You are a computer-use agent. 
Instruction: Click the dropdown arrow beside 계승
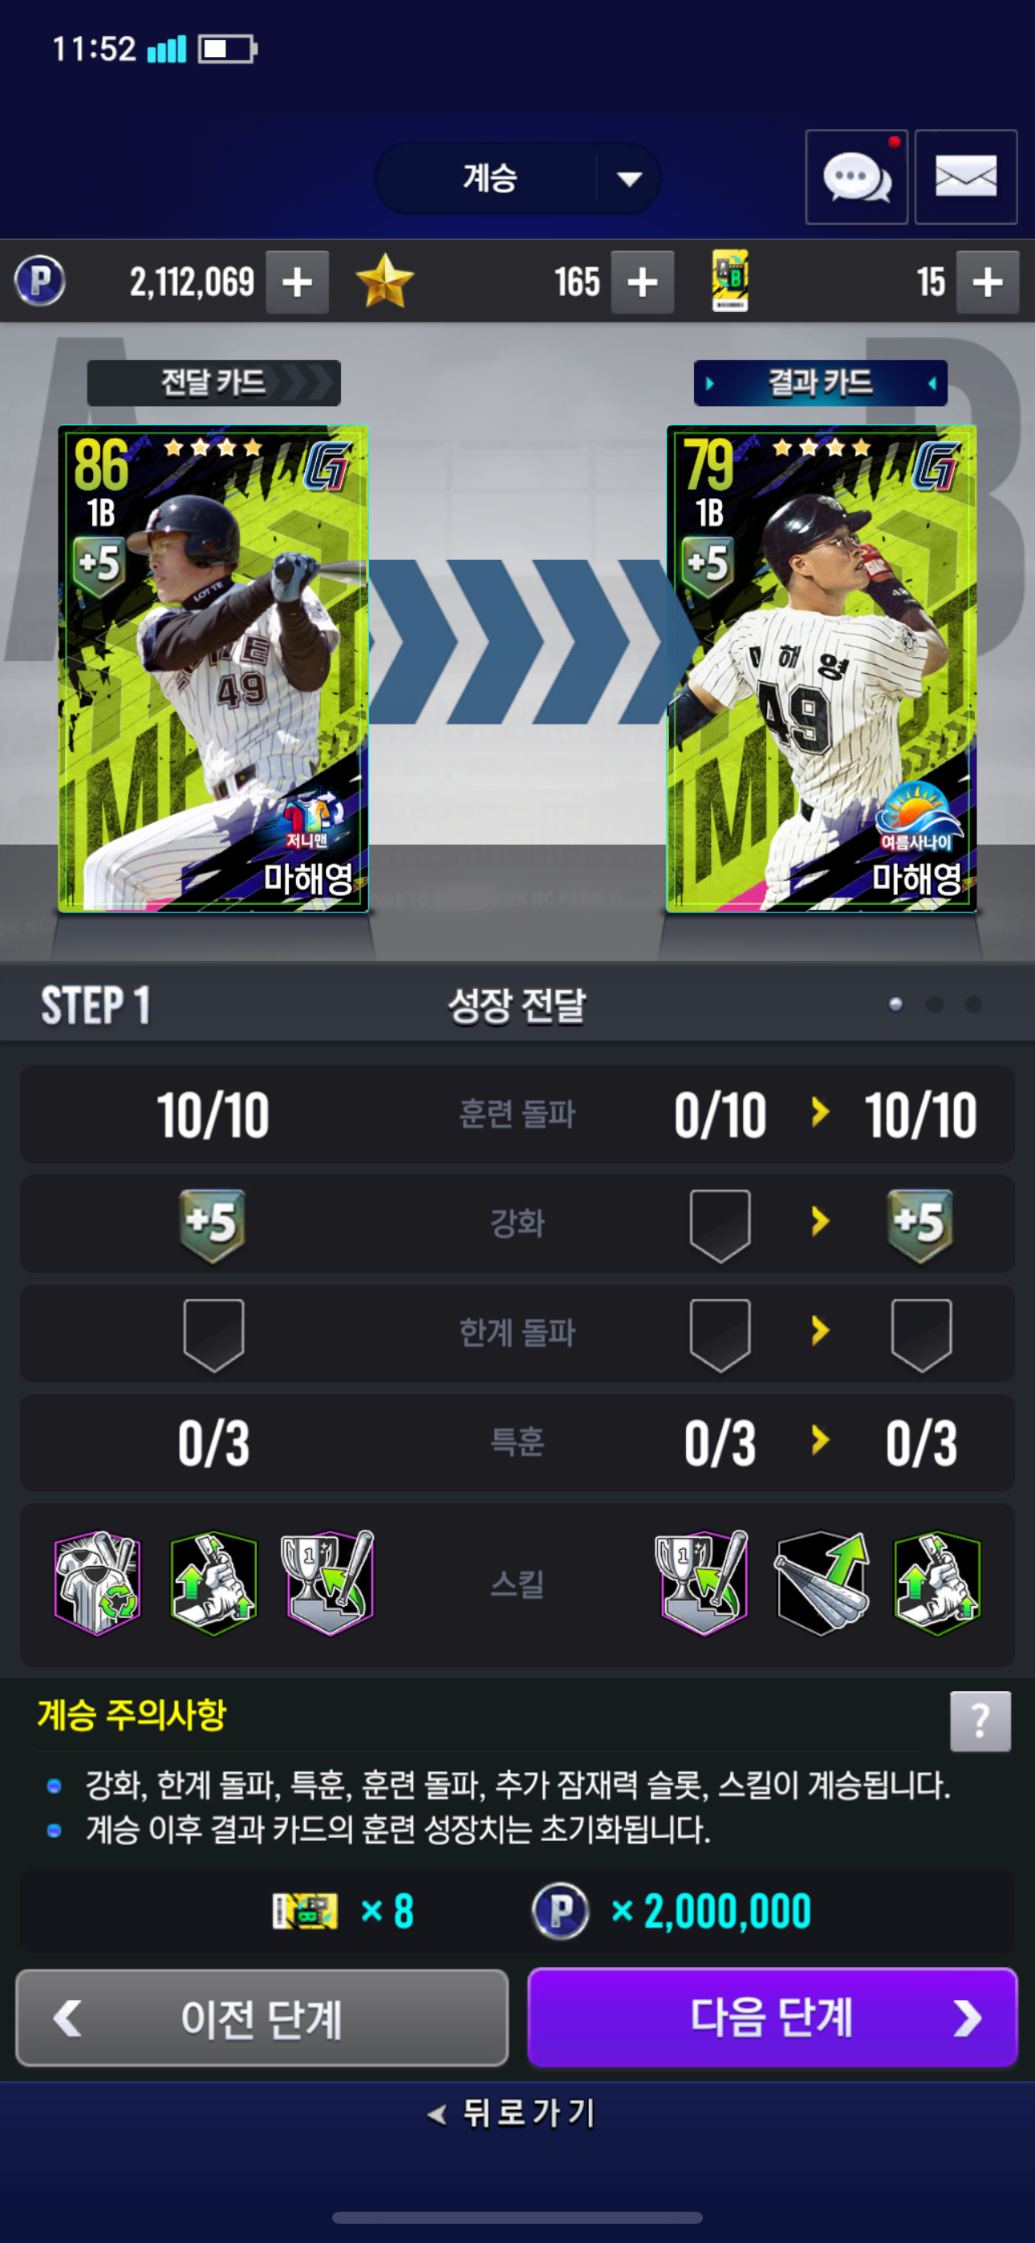[629, 179]
